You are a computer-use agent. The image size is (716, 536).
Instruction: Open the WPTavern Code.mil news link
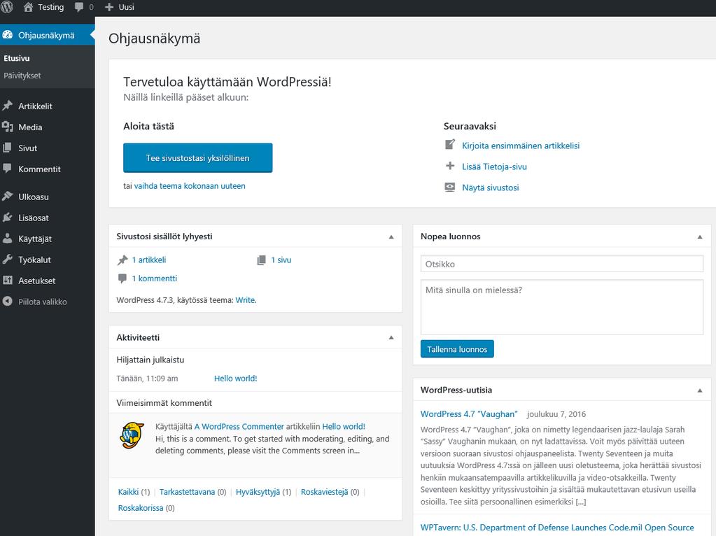557,528
